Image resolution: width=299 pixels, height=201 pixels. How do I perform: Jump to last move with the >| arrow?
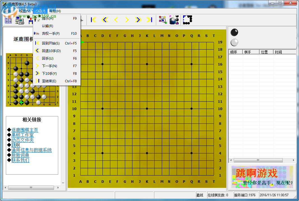149,20
